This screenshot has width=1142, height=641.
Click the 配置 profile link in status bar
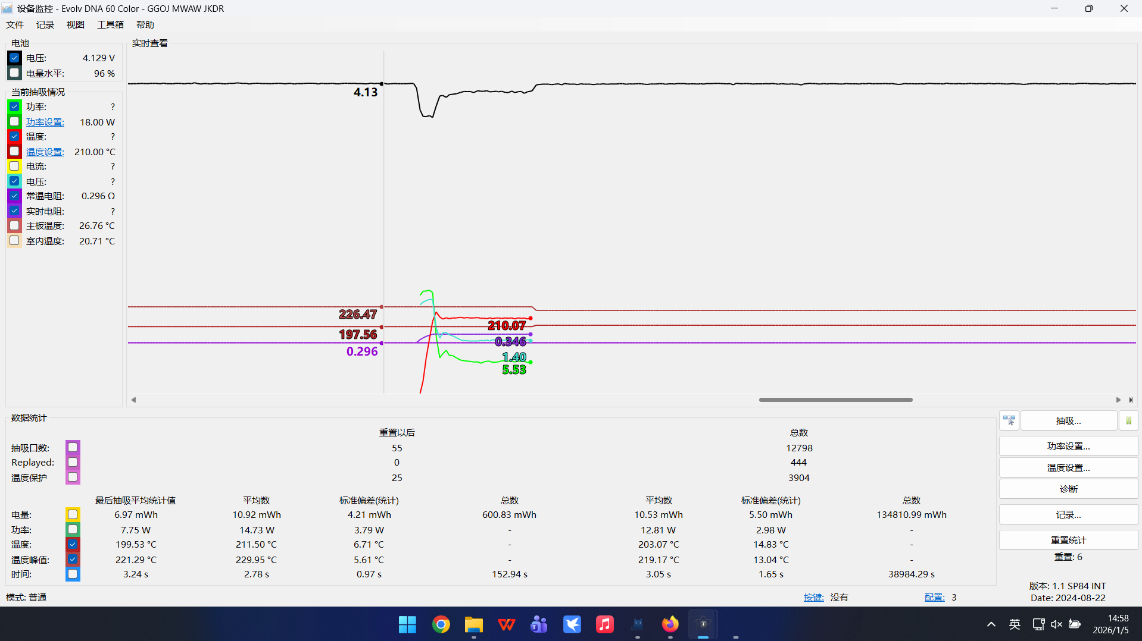934,598
